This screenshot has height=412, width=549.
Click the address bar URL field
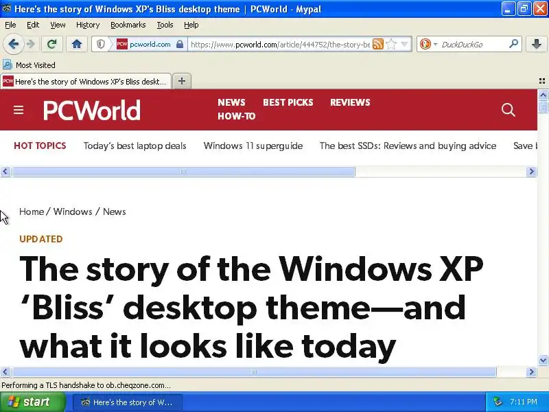pyautogui.click(x=280, y=44)
